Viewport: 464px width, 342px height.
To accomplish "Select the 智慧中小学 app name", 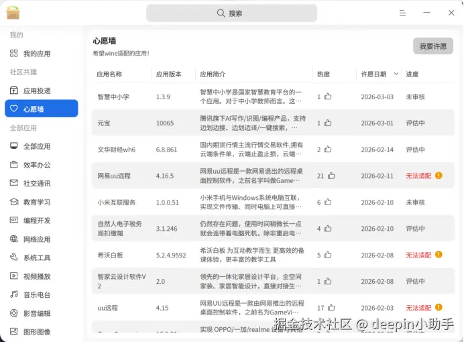I will [113, 97].
